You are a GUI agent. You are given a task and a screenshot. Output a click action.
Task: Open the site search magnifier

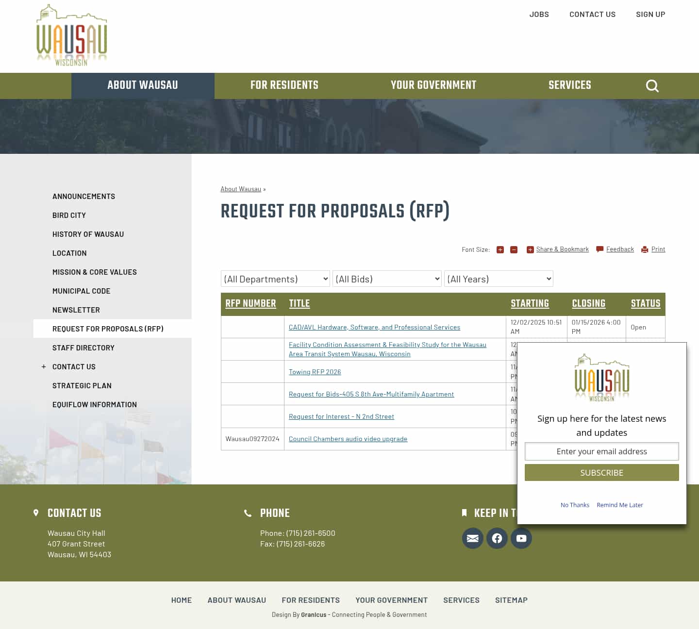652,85
